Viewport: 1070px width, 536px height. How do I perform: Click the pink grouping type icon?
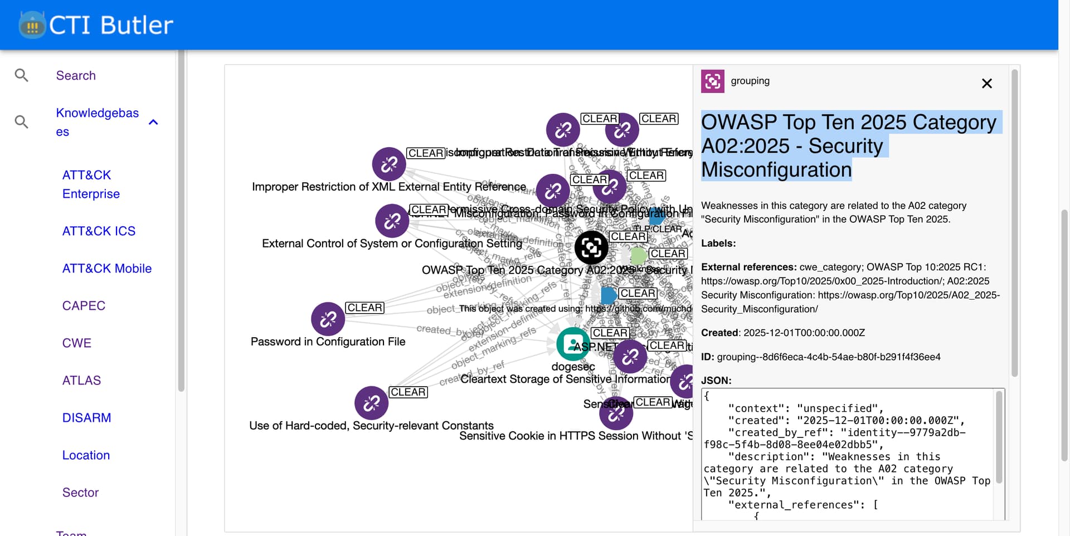tap(712, 81)
